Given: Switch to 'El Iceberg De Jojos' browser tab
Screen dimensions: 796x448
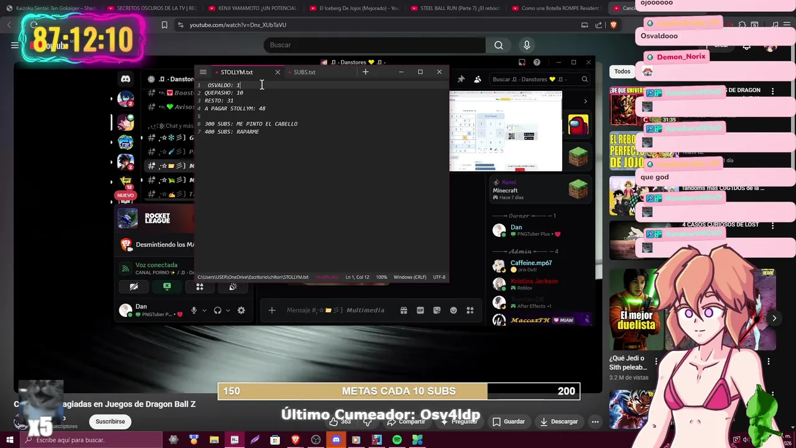Looking at the screenshot, I should click(x=354, y=8).
